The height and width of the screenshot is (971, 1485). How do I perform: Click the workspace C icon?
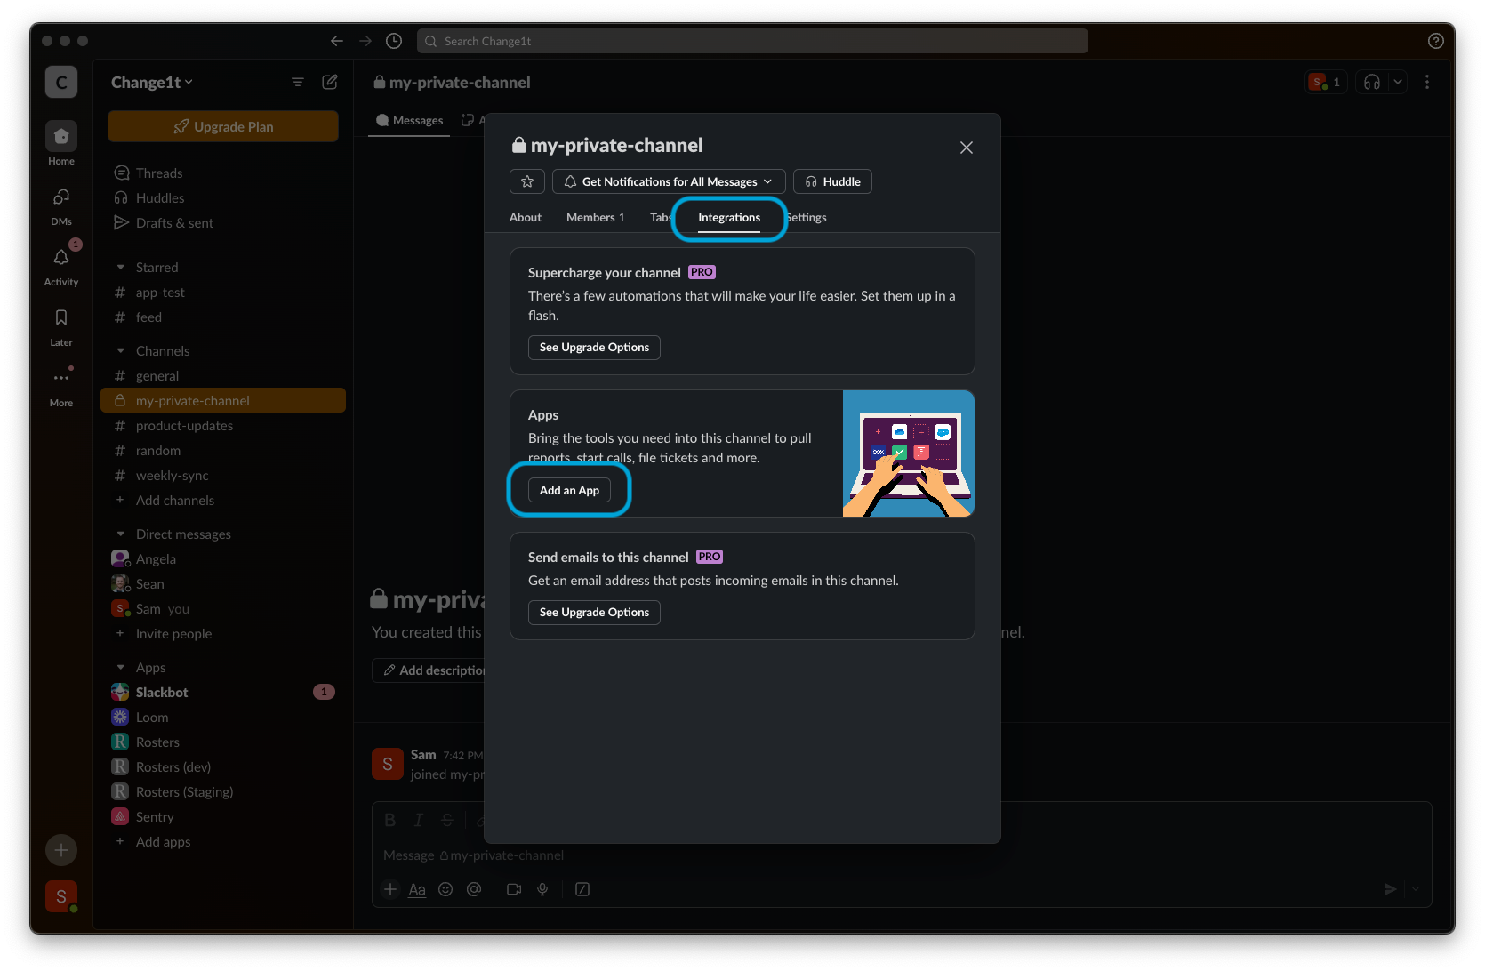[61, 82]
